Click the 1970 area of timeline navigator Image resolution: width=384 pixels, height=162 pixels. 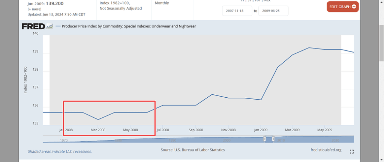64,140
